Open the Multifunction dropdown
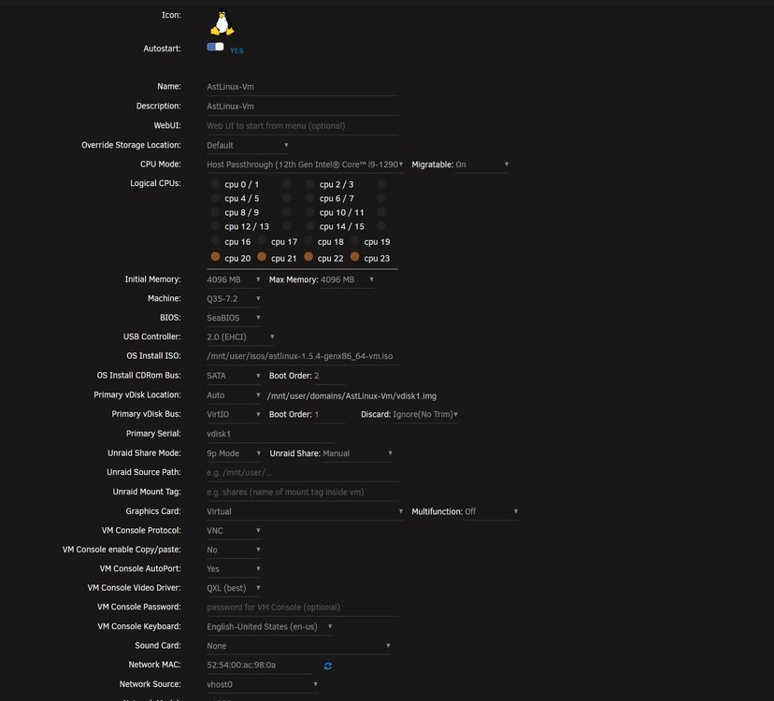The image size is (774, 701). (491, 512)
